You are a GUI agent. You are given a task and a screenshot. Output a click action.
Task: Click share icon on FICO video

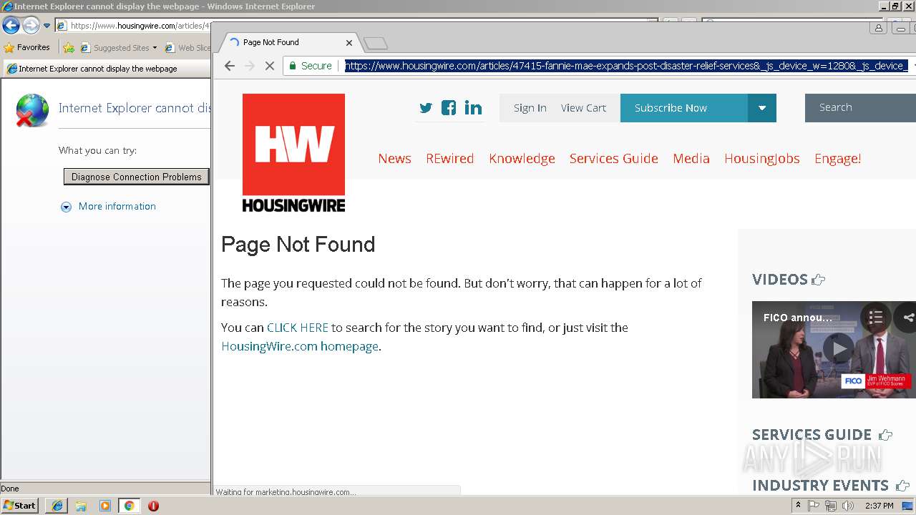coord(907,318)
